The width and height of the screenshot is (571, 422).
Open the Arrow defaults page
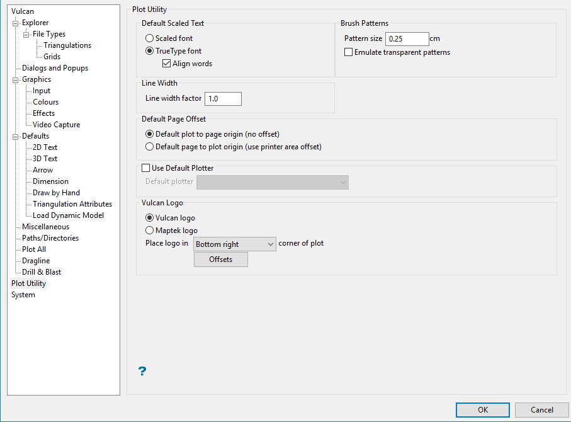click(43, 170)
